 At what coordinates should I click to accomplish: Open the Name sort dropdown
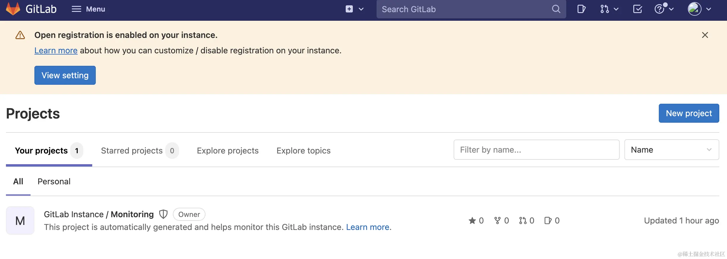tap(671, 150)
